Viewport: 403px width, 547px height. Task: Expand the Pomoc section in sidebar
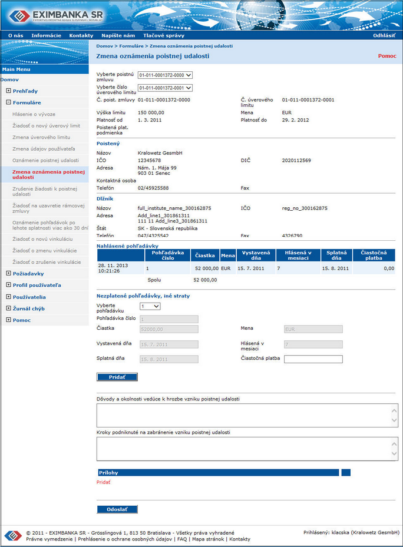coord(8,320)
